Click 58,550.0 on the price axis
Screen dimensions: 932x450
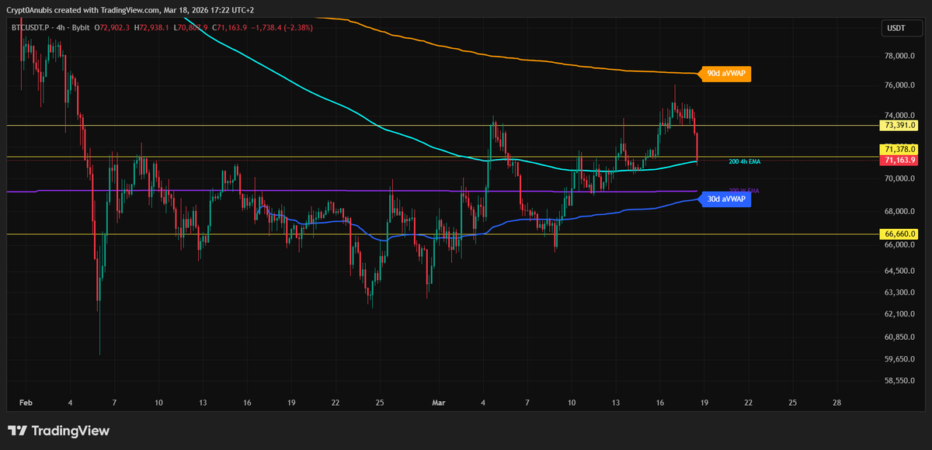click(899, 381)
